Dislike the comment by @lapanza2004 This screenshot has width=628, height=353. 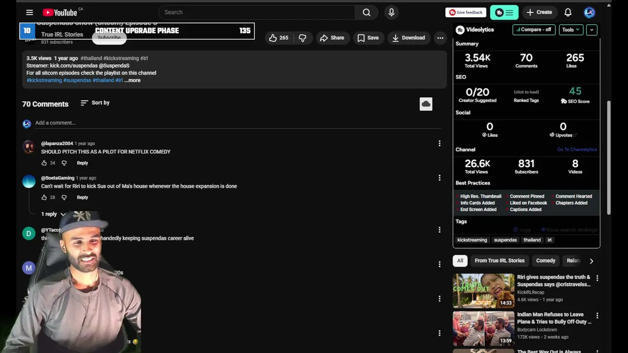pyautogui.click(x=64, y=163)
